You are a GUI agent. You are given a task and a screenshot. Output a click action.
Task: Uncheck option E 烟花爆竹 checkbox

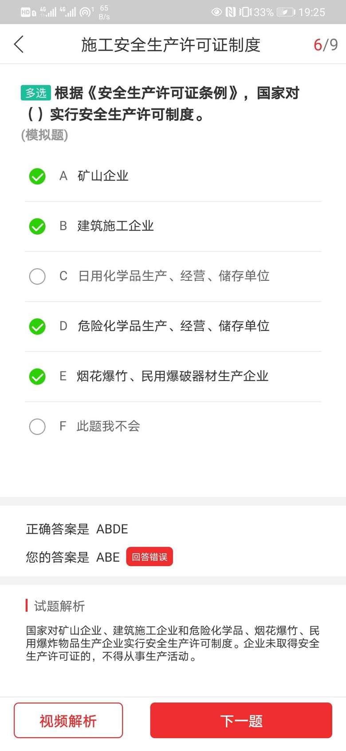[37, 376]
